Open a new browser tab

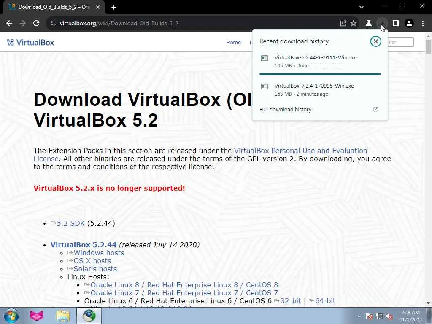coord(114,7)
